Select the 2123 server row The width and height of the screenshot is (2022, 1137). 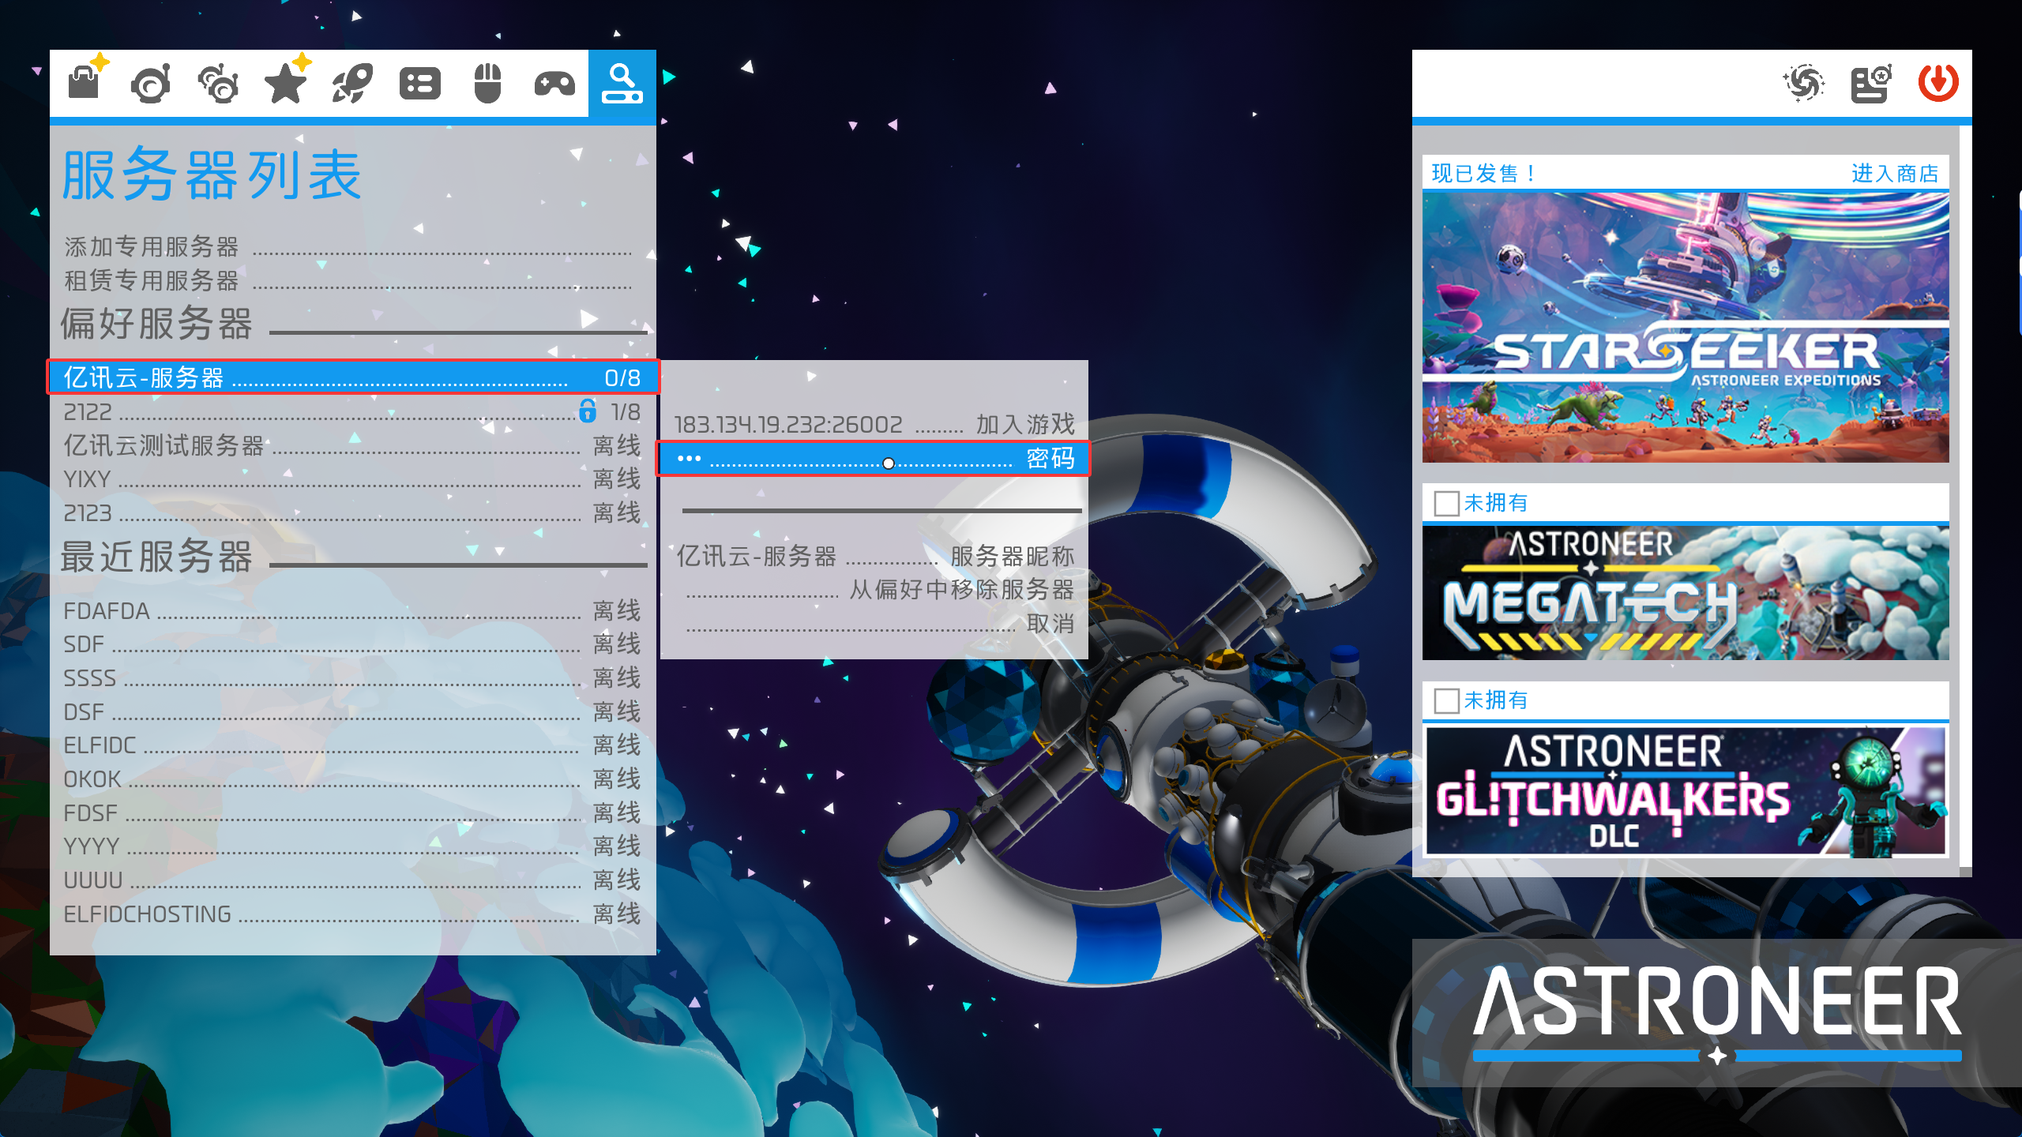tap(352, 513)
